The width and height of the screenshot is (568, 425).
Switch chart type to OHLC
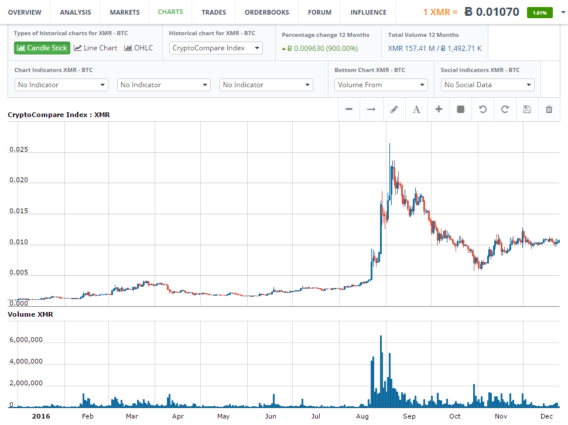[139, 48]
